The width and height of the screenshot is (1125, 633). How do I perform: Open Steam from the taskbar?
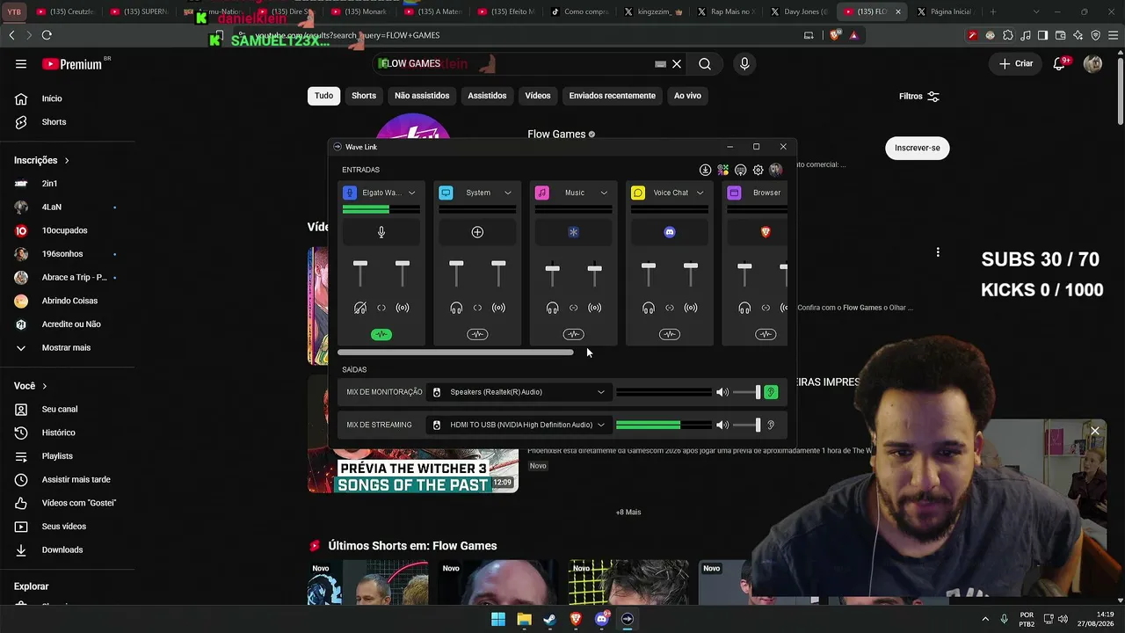point(550,619)
